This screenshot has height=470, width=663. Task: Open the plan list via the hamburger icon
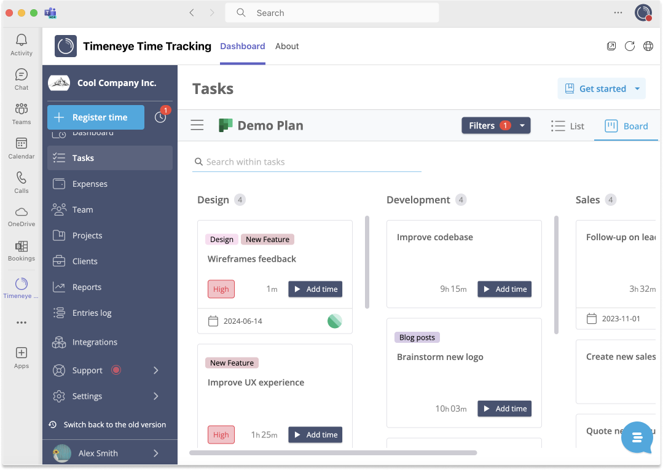click(197, 125)
